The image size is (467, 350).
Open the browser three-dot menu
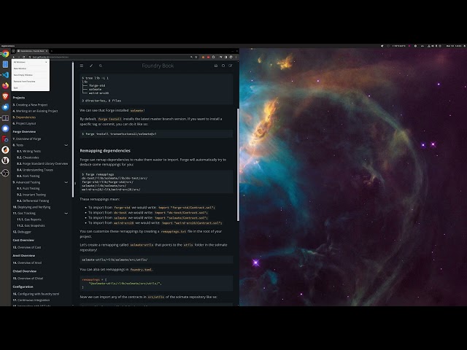tap(236, 57)
